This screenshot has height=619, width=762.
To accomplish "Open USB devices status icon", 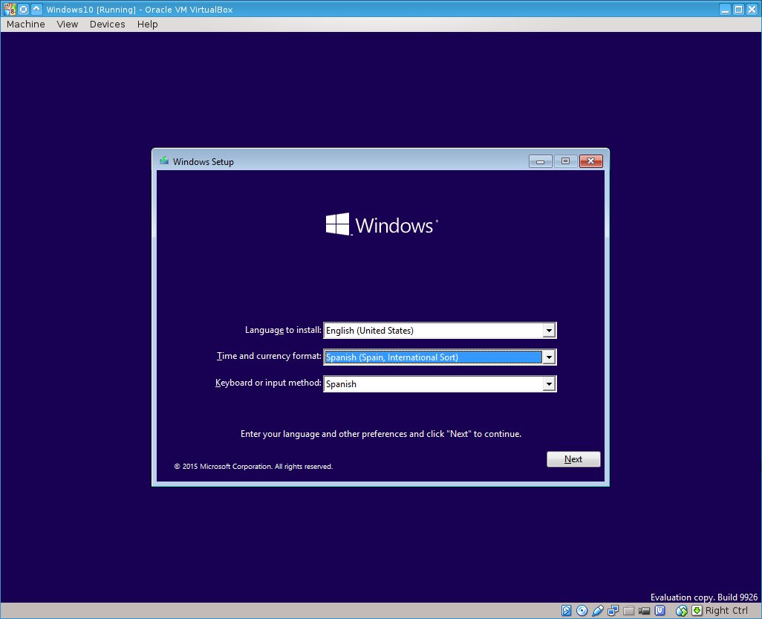I will coord(598,611).
